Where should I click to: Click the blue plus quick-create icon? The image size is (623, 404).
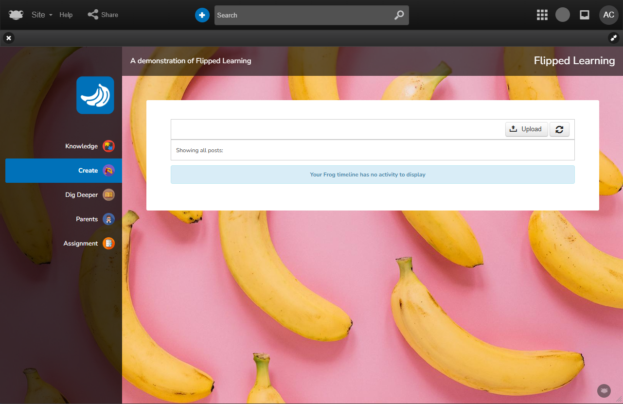202,15
